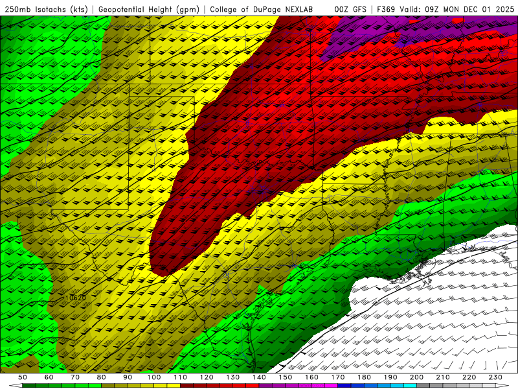Image resolution: width=518 pixels, height=389 pixels.
Task: Click the '100' legend value
Action: pos(154,377)
